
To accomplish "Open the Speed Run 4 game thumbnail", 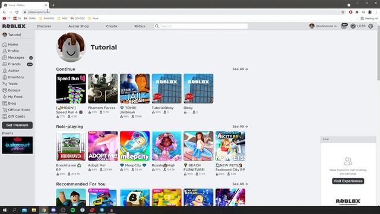I will pyautogui.click(x=71, y=89).
